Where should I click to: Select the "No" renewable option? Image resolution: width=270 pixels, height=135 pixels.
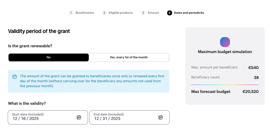49,57
